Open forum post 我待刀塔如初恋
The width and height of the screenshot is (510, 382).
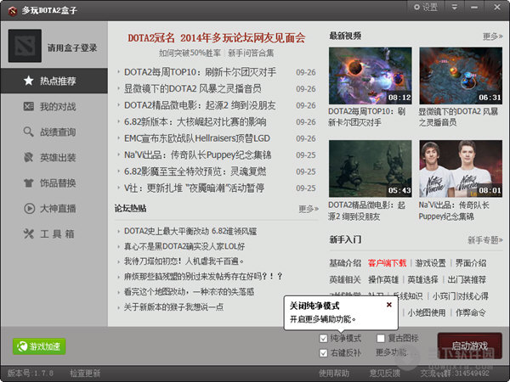coord(184,261)
